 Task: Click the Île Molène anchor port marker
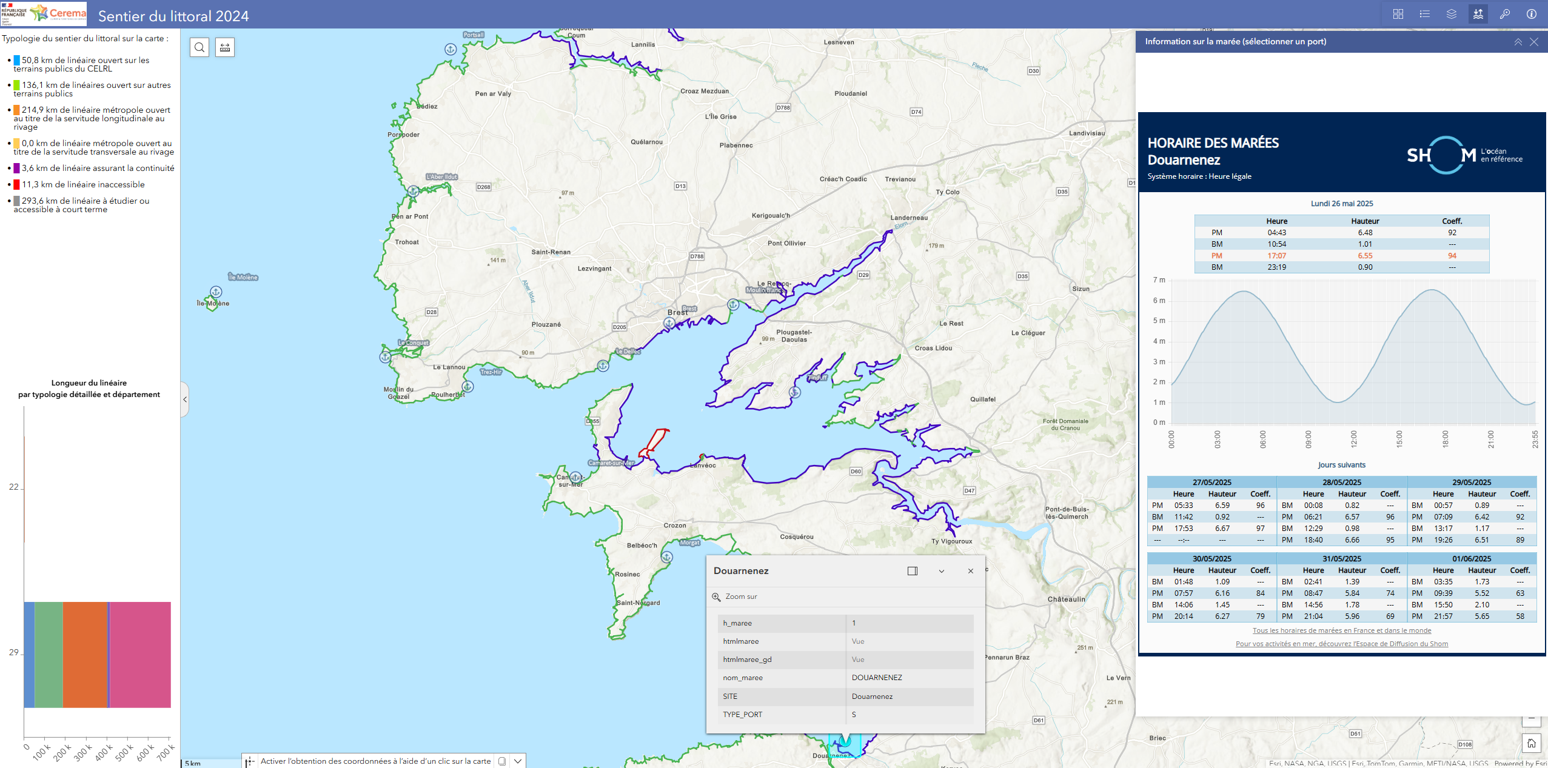point(216,292)
